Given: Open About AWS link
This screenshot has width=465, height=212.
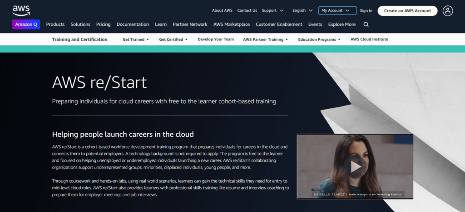Looking at the screenshot, I should tap(222, 10).
